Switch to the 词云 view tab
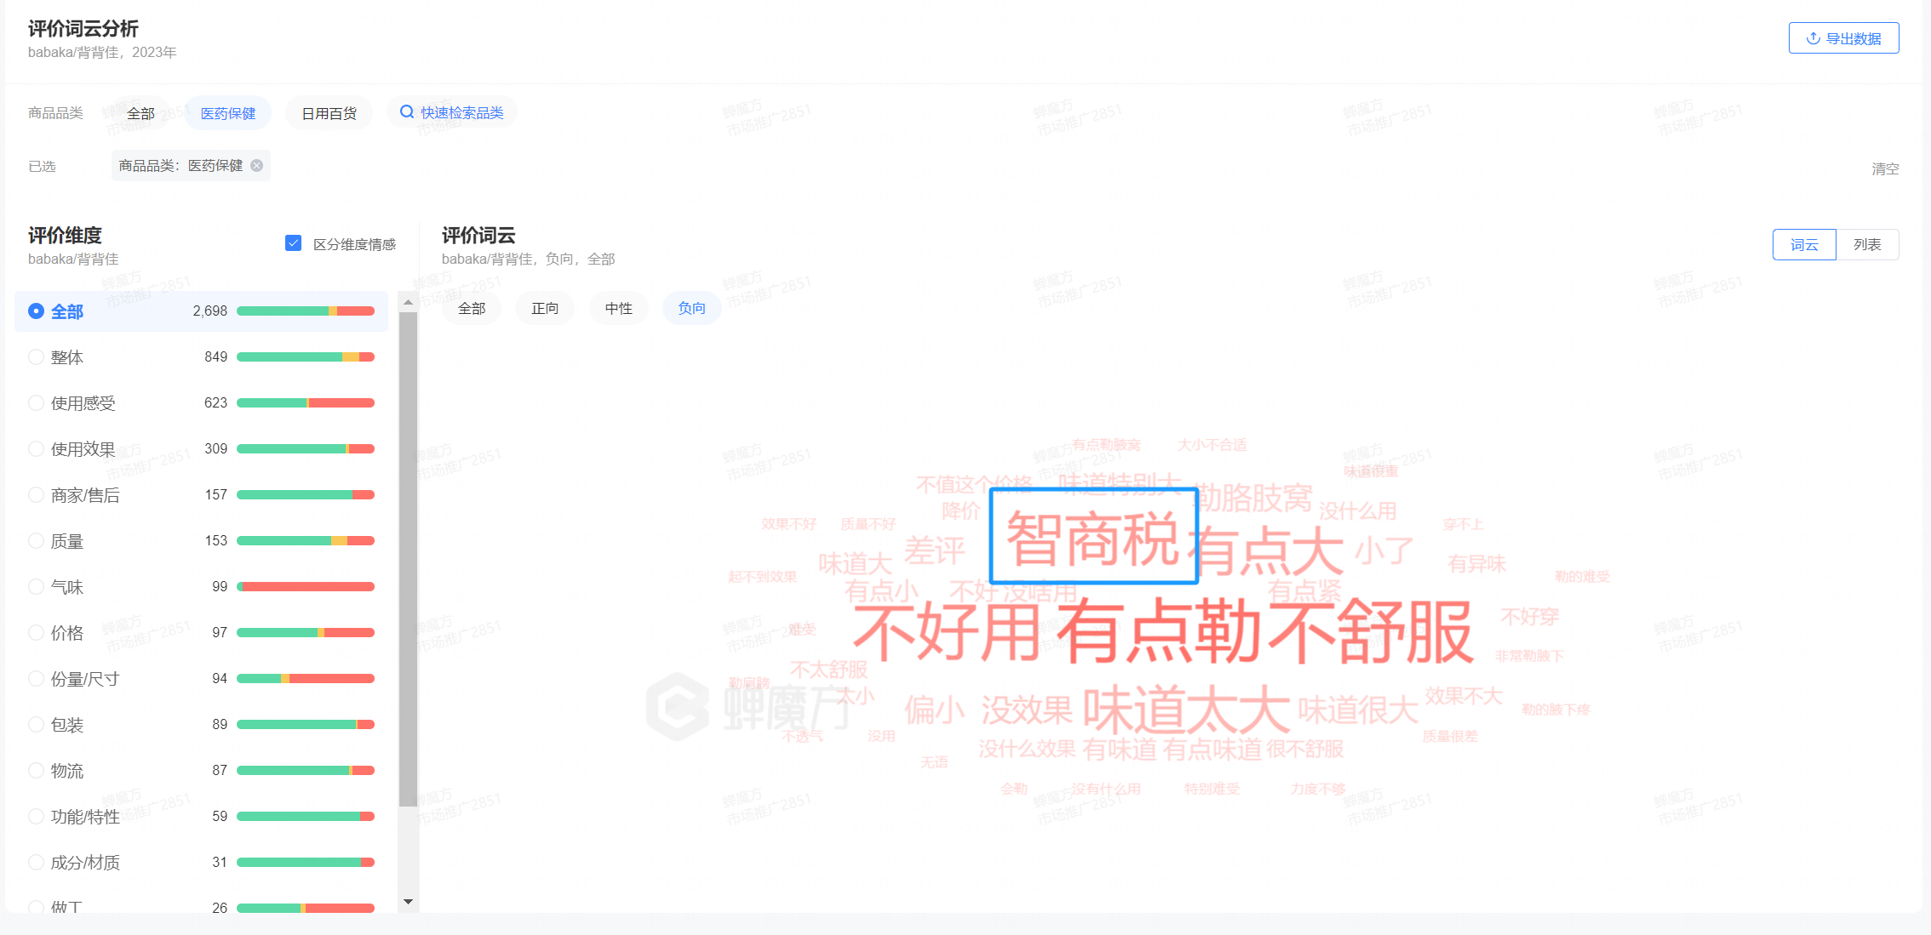This screenshot has height=935, width=1931. tap(1803, 245)
